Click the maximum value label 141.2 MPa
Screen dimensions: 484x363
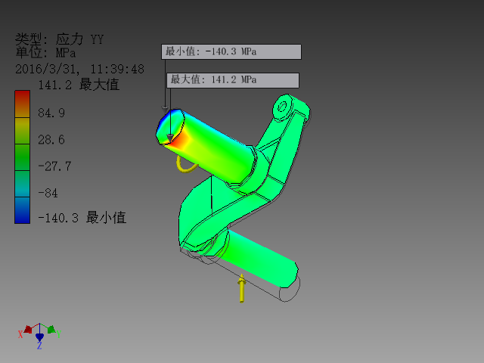pos(233,80)
